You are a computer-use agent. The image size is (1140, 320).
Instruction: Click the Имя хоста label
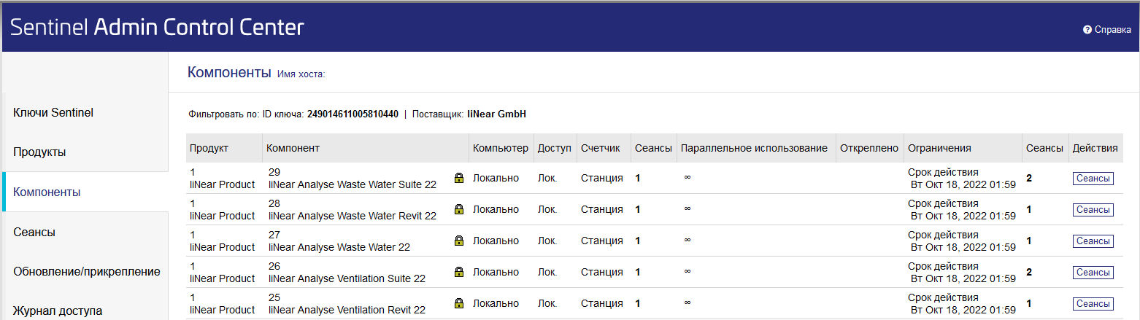pyautogui.click(x=301, y=74)
